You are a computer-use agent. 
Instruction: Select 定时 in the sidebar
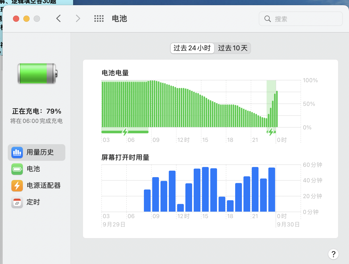[x=33, y=202]
